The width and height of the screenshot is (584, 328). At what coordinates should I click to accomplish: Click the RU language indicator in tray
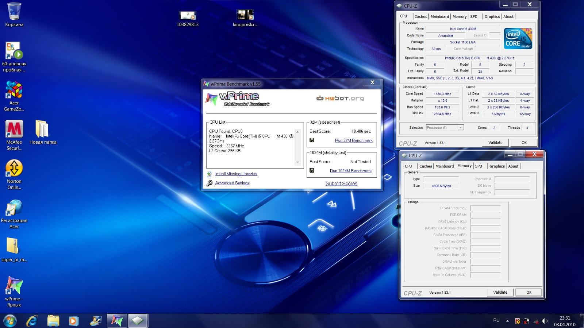(x=496, y=320)
